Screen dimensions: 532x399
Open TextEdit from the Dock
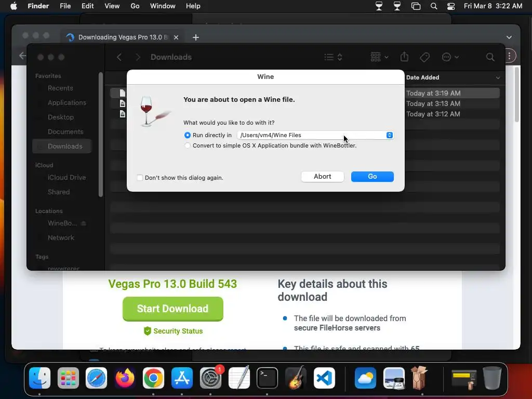(x=239, y=378)
